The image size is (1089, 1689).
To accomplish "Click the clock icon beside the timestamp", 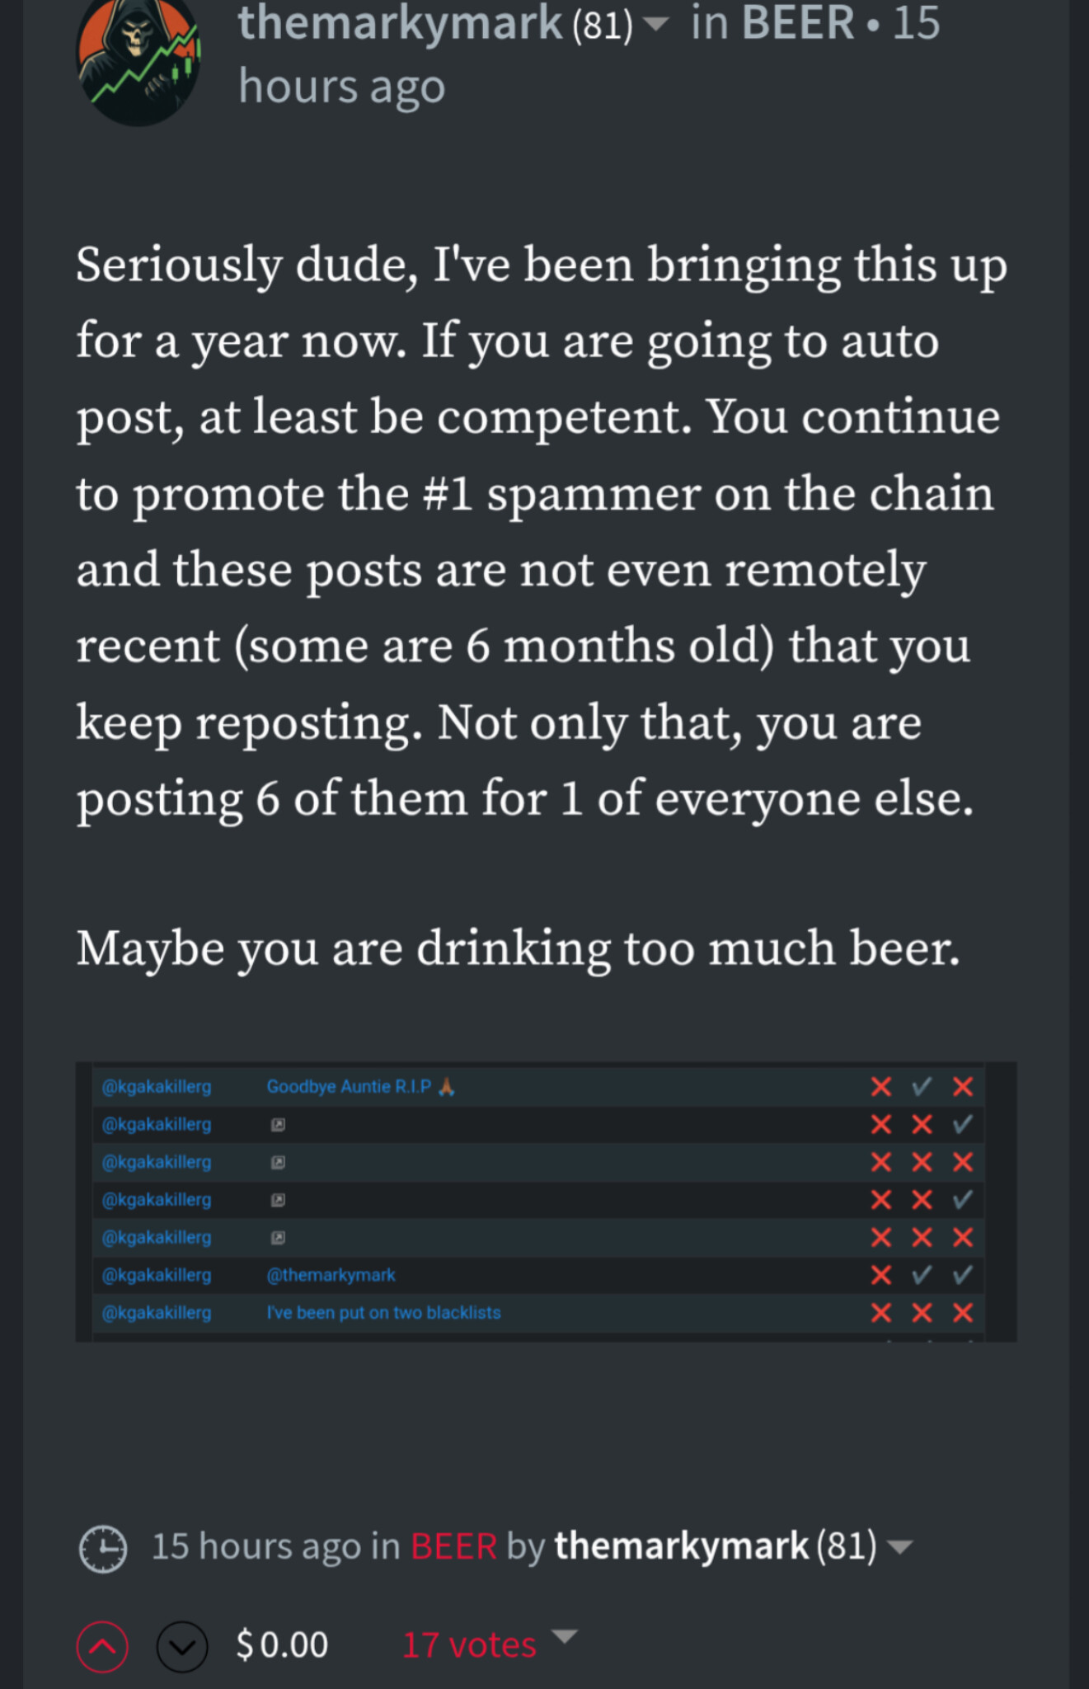I will click(x=103, y=1548).
